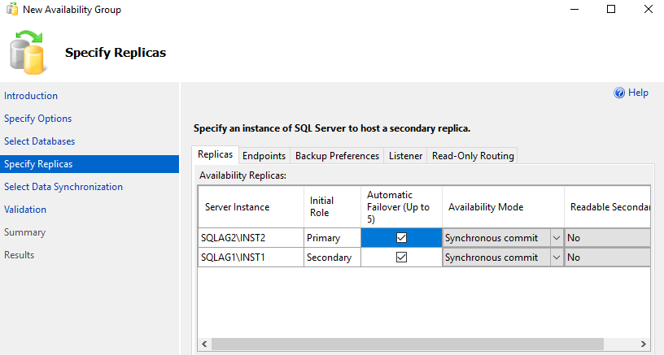This screenshot has height=355, width=664.
Task: Click the availability group database icon in header
Action: [x=28, y=52]
